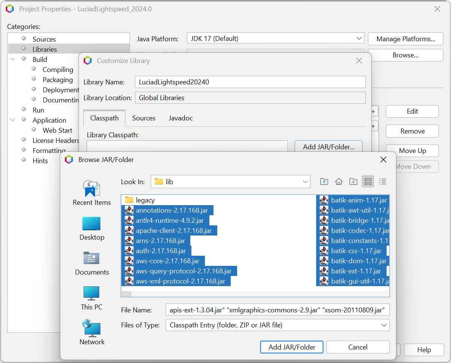Confirm with Add JAR/Folder in browse dialog

(x=292, y=347)
